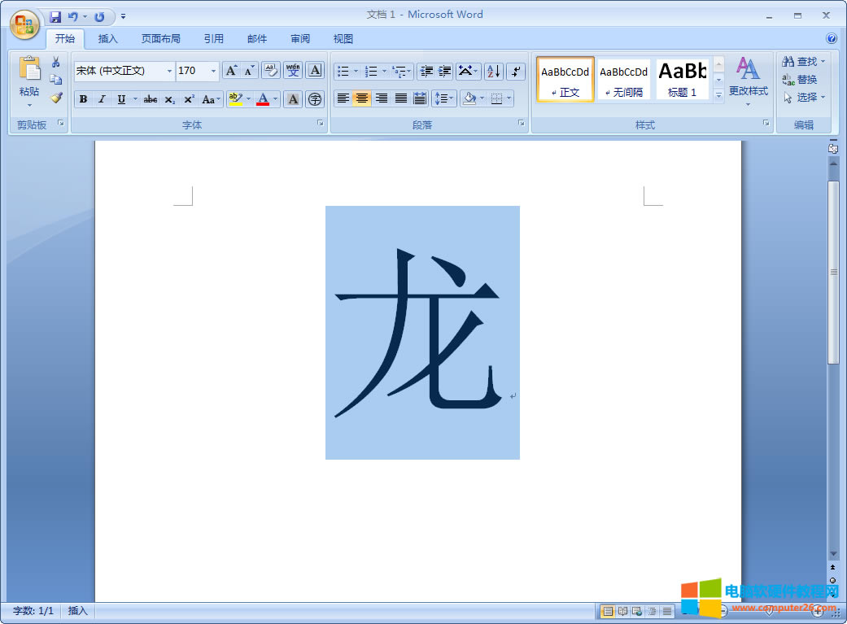Screen dimensions: 847x624
Task: Open the 审阅 ribbon tab
Action: coord(299,38)
